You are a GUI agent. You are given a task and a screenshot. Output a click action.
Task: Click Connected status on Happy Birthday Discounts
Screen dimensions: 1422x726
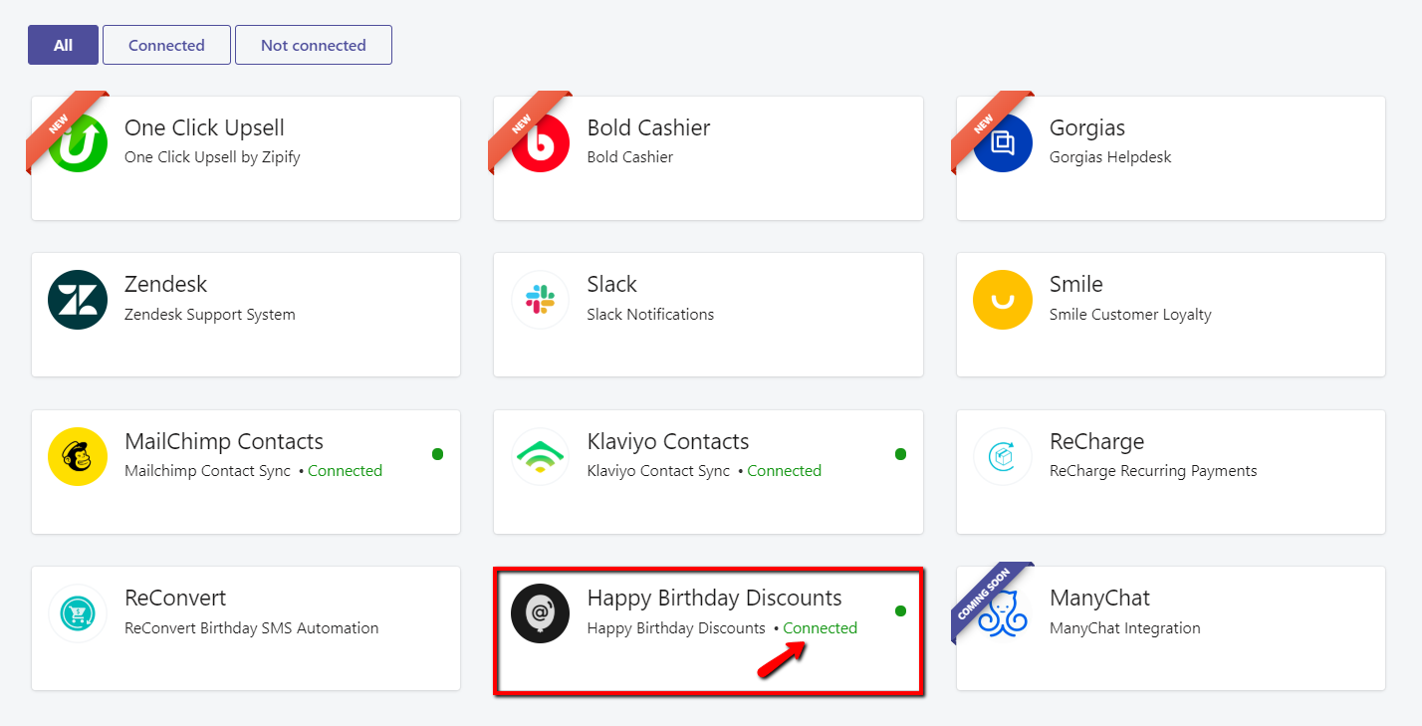point(821,628)
